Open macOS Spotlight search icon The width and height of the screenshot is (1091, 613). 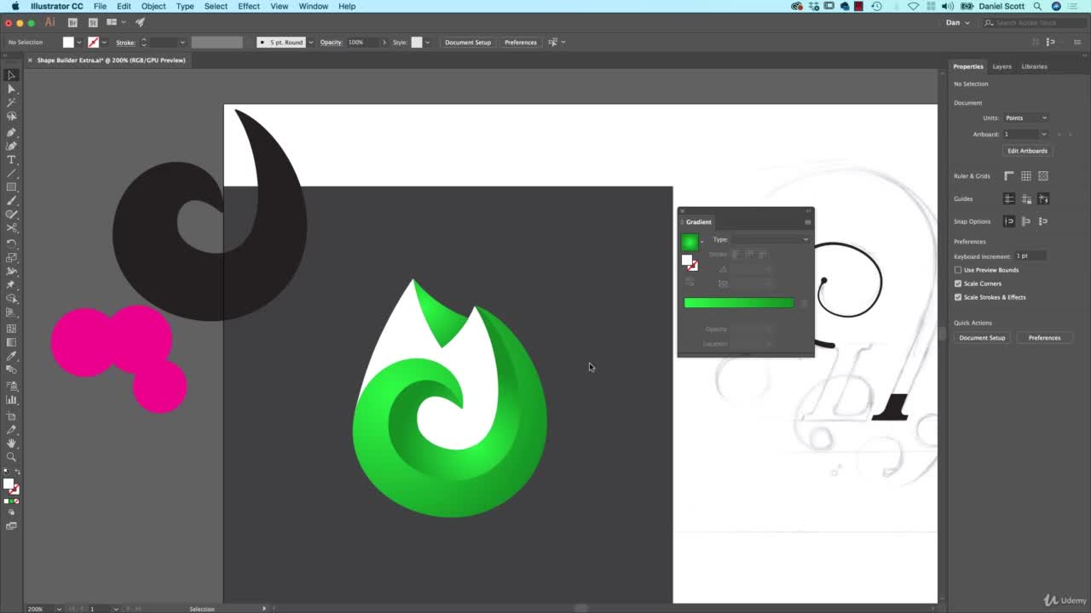coord(1037,6)
